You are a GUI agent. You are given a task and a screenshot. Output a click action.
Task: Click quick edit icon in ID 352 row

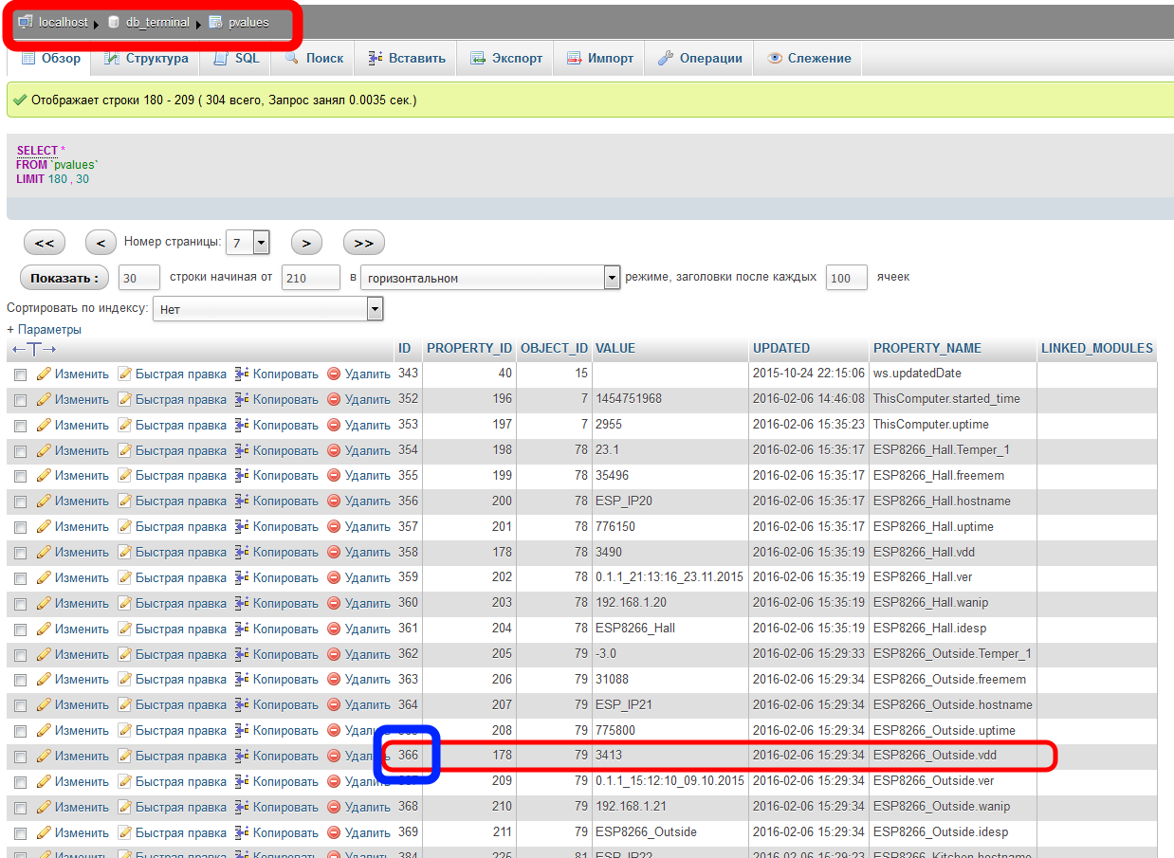pyautogui.click(x=124, y=399)
